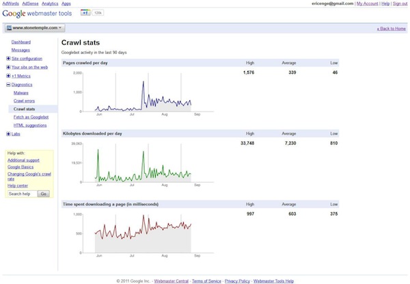This screenshot has height=284, width=410.
Task: Focus the Search help input field
Action: pyautogui.click(x=22, y=194)
